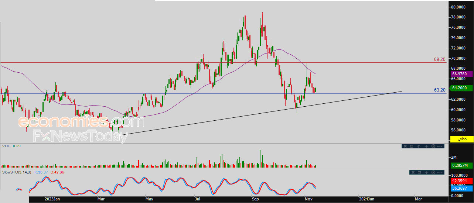Click the 56.0000 price axis label
Image resolution: width=474 pixels, height=203 pixels.
coord(458,130)
